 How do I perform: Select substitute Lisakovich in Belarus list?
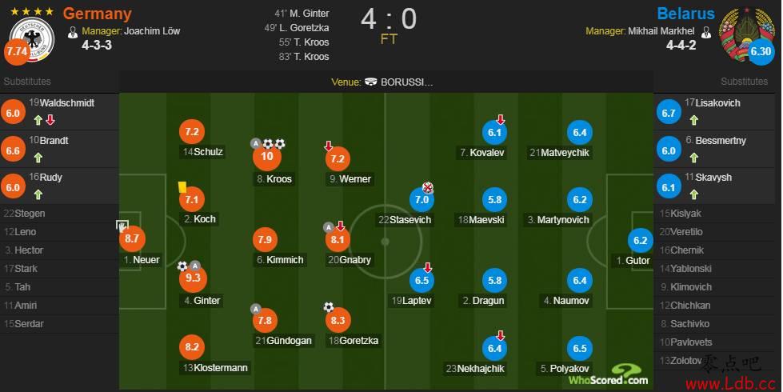tap(717, 112)
